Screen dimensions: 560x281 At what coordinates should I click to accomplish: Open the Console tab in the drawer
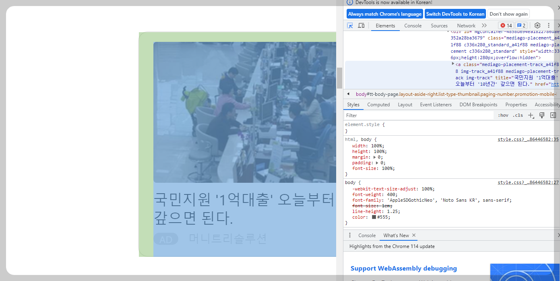pos(367,235)
